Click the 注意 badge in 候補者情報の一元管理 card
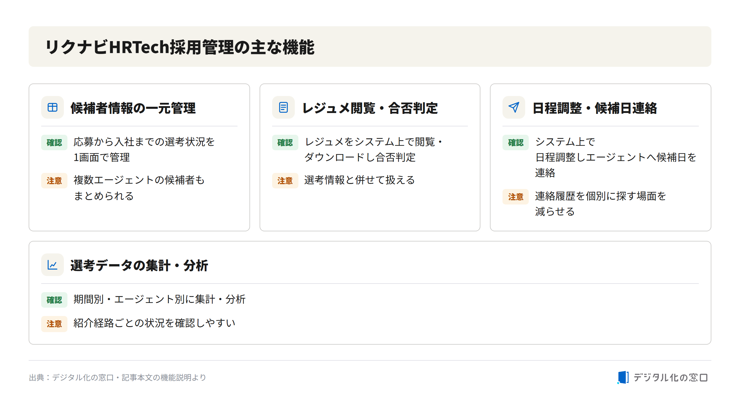Viewport: 740px width, 412px height. coord(54,181)
